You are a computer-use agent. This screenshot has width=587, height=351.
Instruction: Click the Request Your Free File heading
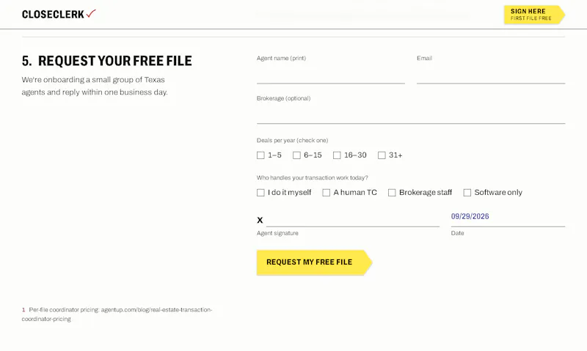click(x=106, y=61)
